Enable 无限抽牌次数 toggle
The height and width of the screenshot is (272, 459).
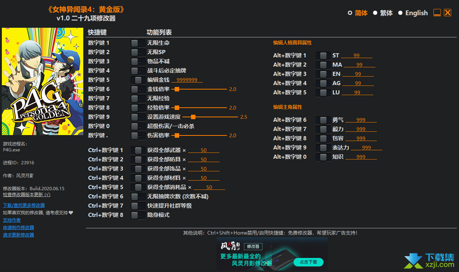(138, 197)
